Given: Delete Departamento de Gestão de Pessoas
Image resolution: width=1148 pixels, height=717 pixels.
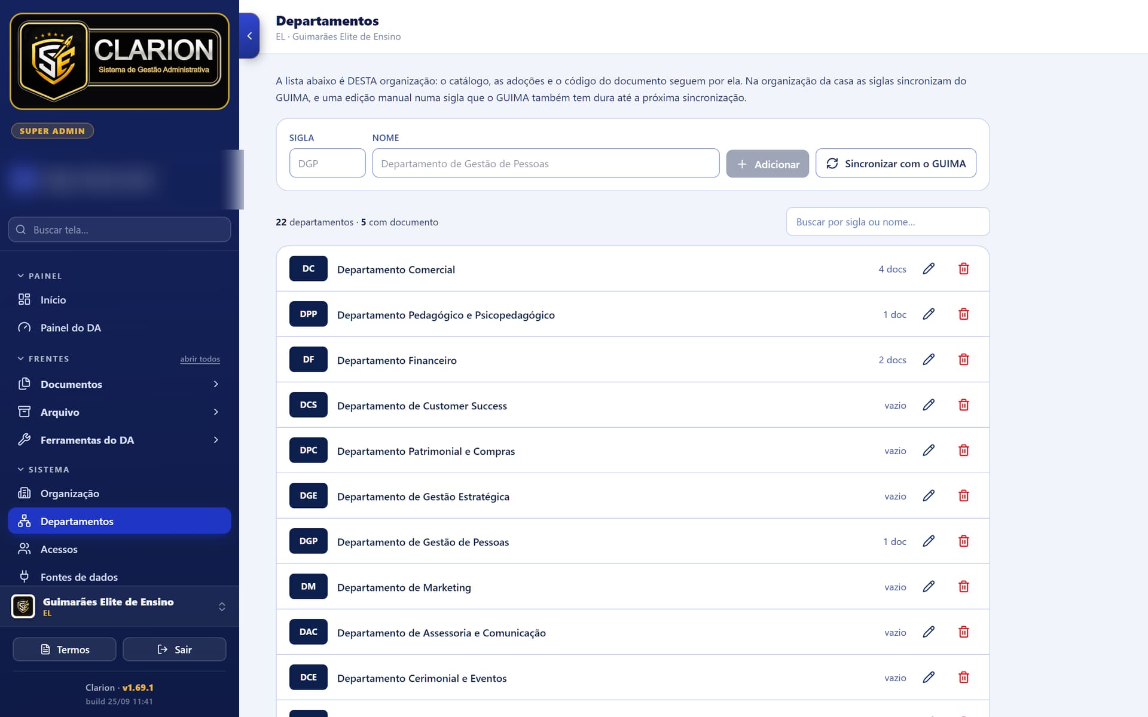Looking at the screenshot, I should (964, 541).
